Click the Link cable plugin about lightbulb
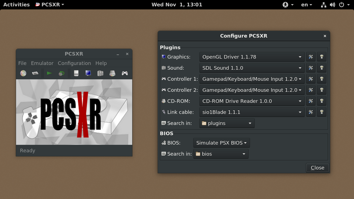354x199 pixels. pos(322,112)
